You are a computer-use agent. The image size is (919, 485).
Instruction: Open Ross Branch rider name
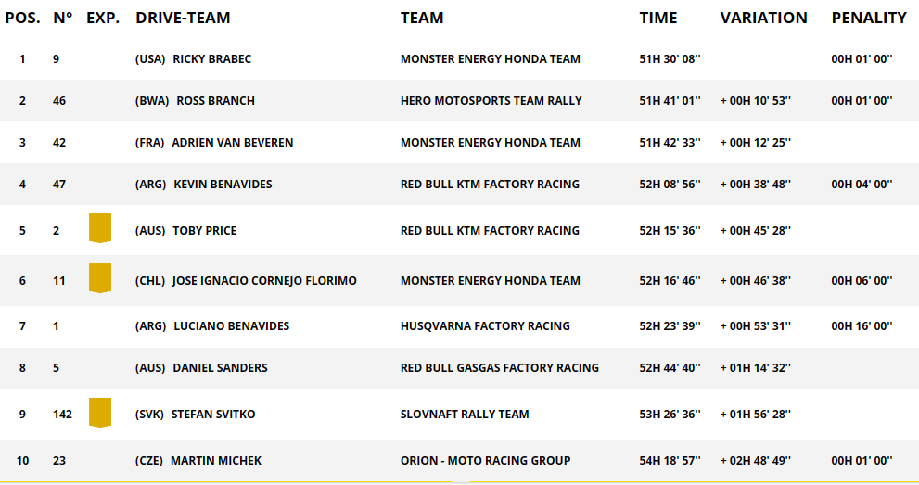point(215,101)
